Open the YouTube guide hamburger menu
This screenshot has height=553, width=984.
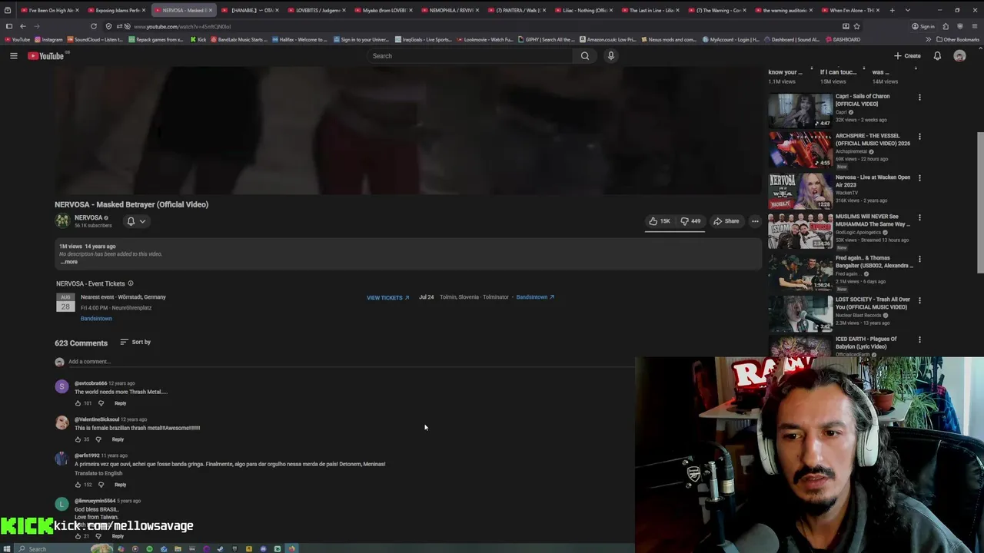[13, 55]
